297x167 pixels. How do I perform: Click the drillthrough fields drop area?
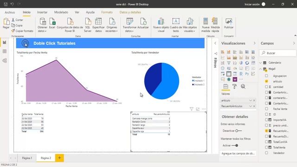pos(238,154)
